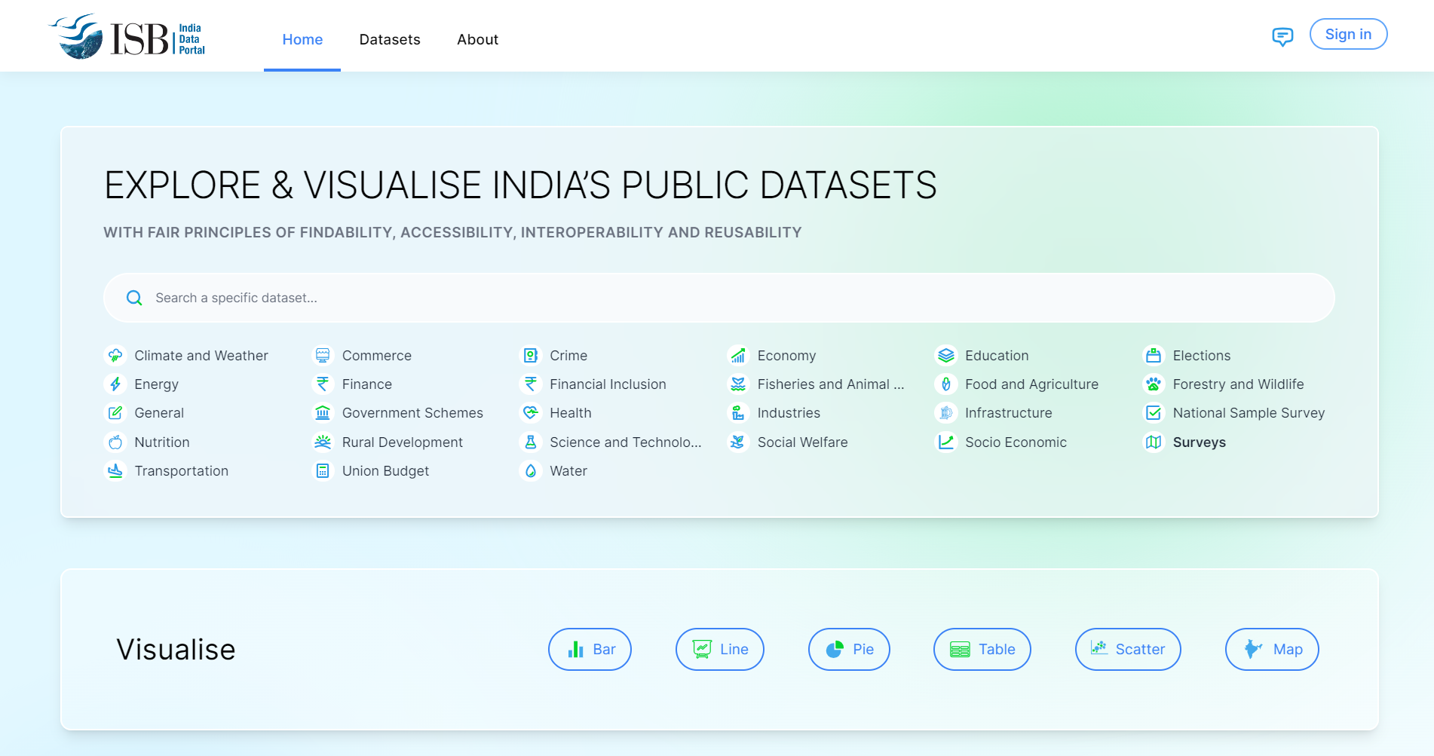Open the About page

[477, 39]
